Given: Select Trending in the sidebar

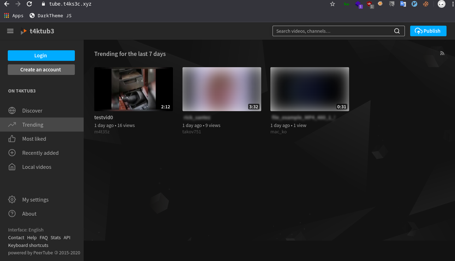Looking at the screenshot, I should click(x=32, y=125).
